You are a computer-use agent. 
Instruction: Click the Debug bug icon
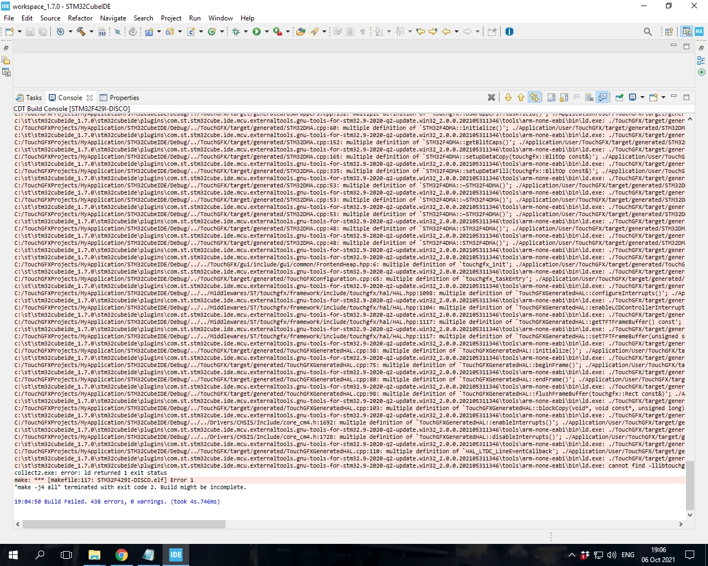click(x=236, y=32)
